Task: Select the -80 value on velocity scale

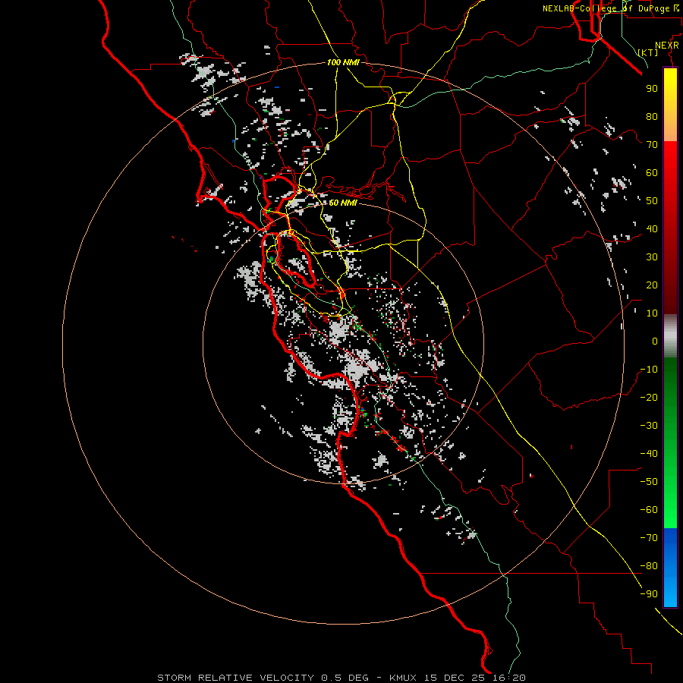Action: pyautogui.click(x=649, y=566)
